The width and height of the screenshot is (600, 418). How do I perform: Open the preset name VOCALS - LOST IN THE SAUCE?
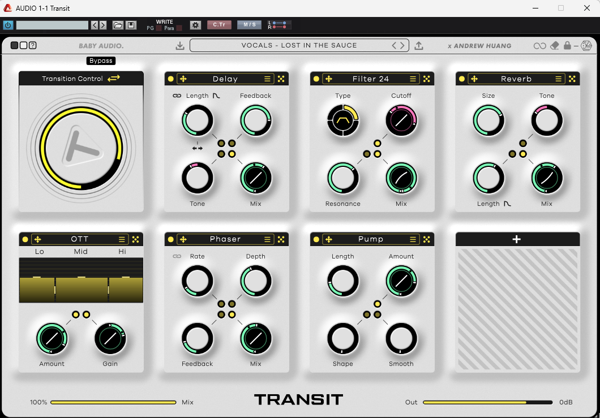point(299,45)
